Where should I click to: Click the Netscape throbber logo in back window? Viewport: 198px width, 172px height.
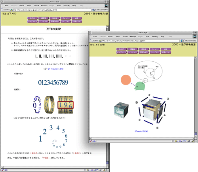coord(107,6)
